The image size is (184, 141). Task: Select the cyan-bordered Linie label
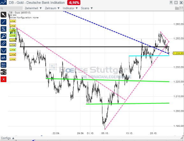(12, 50)
